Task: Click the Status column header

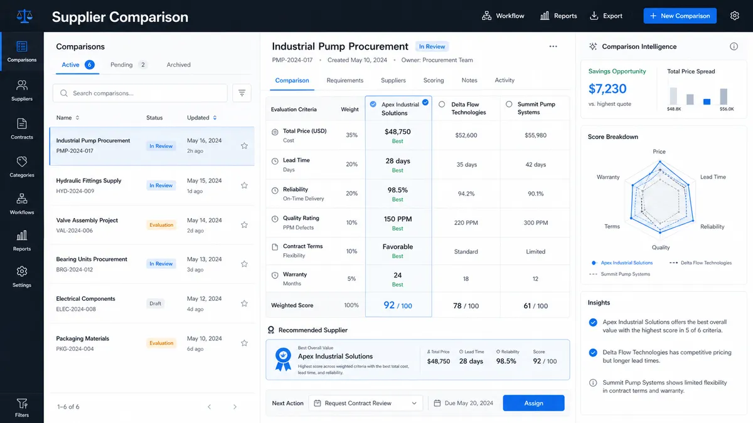Action: tap(154, 118)
